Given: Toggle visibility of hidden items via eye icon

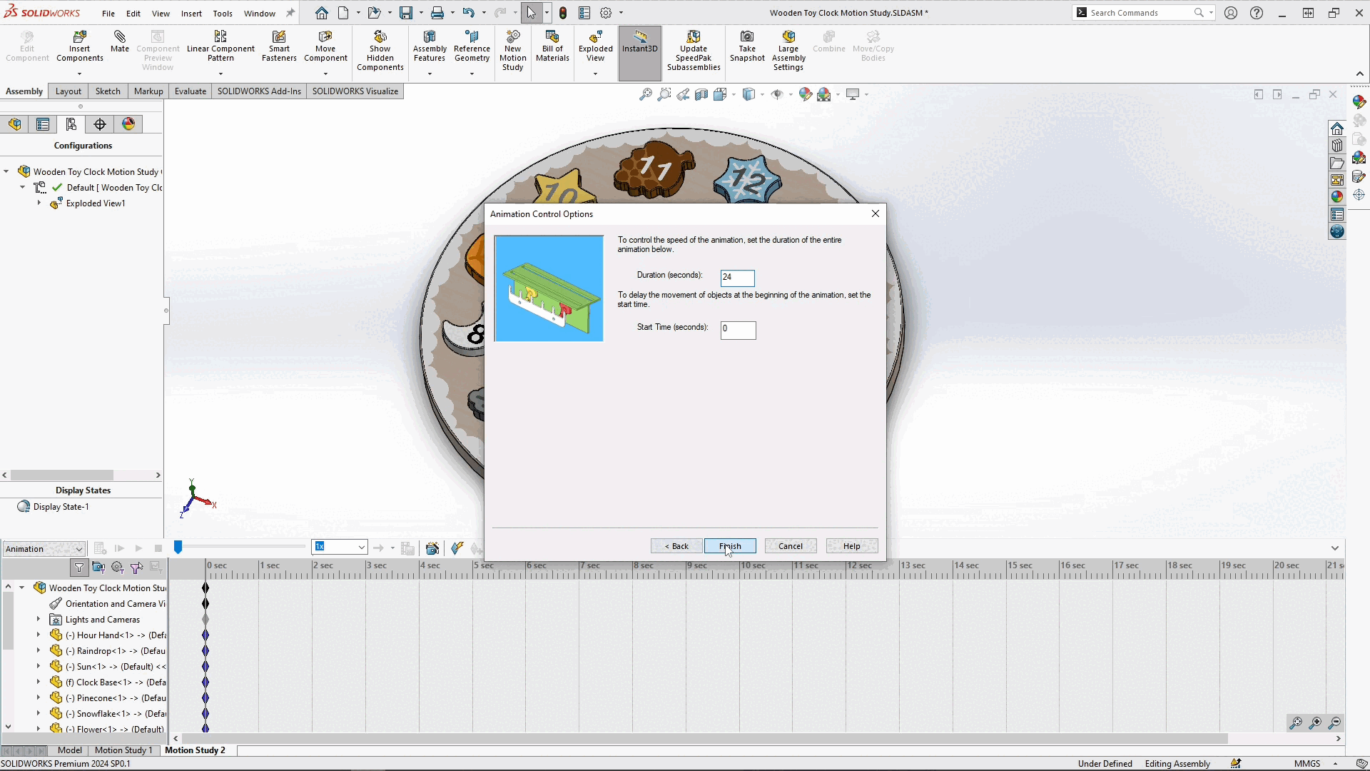Looking at the screenshot, I should 777,94.
